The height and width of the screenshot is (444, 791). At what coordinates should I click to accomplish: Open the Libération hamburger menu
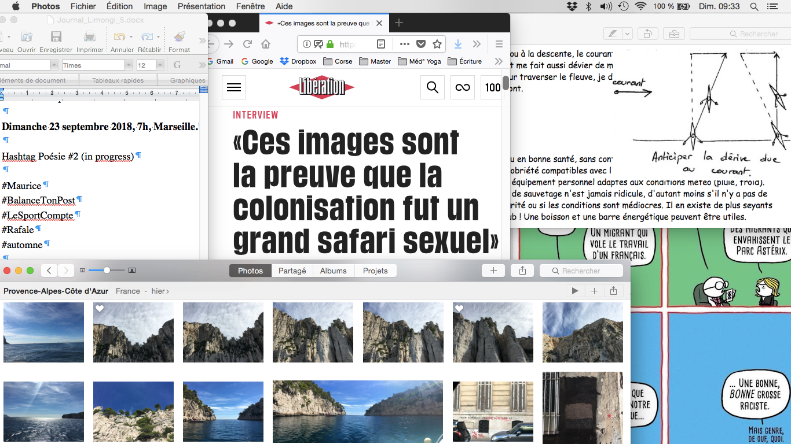(234, 87)
